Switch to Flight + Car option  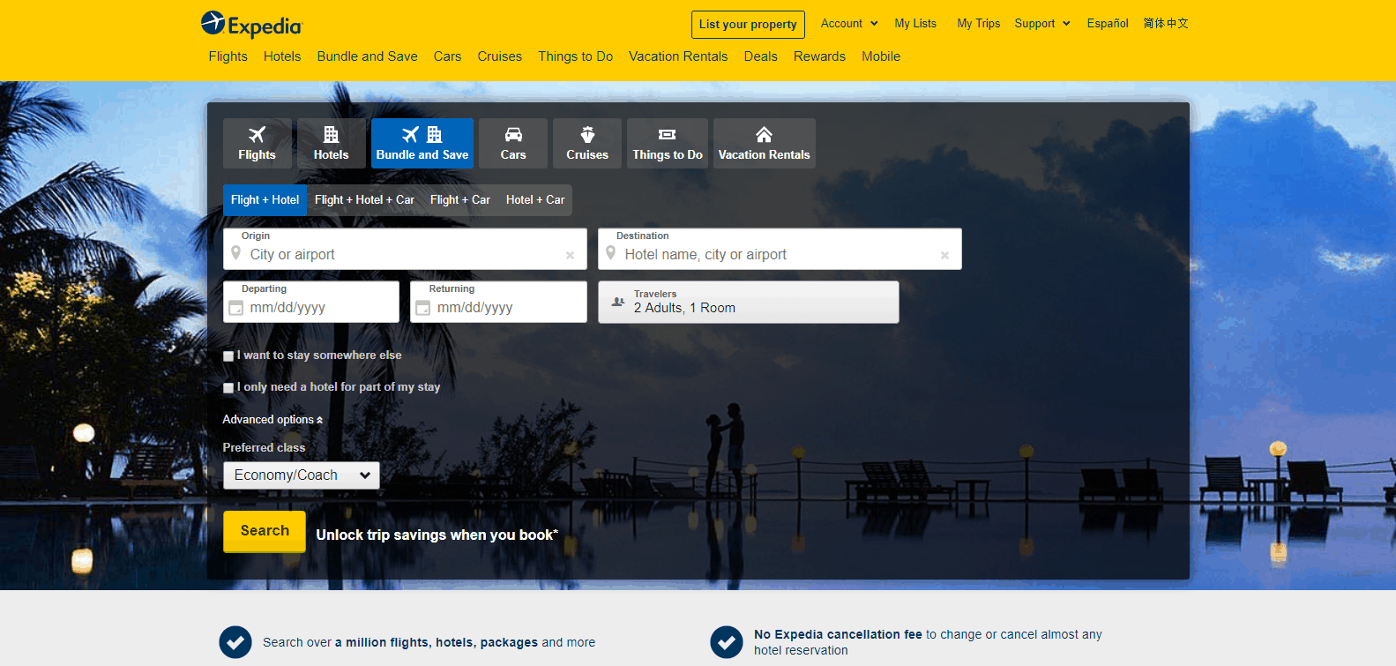(460, 200)
